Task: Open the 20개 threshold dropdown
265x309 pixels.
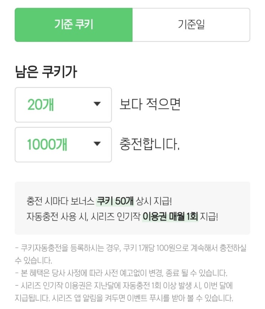Action: [x=63, y=105]
